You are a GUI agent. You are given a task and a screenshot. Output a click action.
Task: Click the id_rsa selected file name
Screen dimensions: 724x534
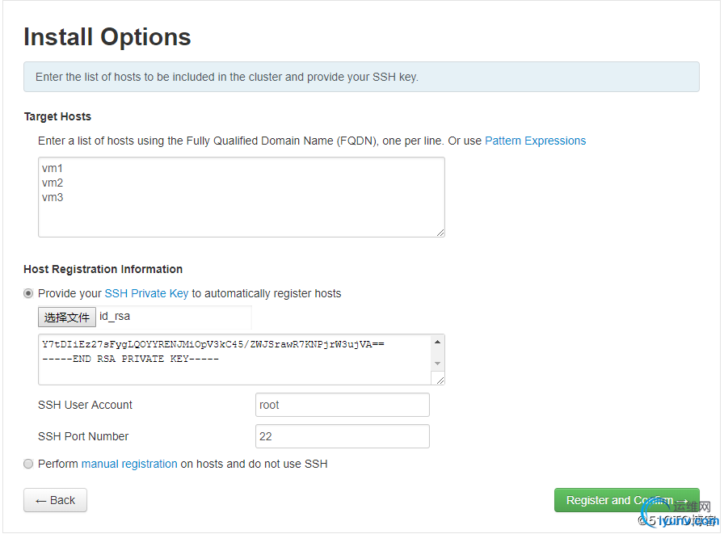coord(115,317)
